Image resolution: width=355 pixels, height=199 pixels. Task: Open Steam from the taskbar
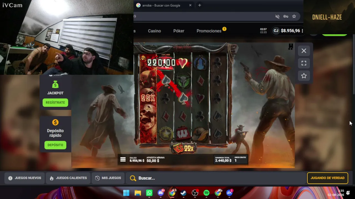pos(183,193)
